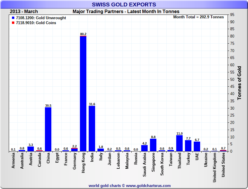Viewport: 248px width, 189px height.
Task: Click the 30.5 value above China
Action: click(48, 106)
